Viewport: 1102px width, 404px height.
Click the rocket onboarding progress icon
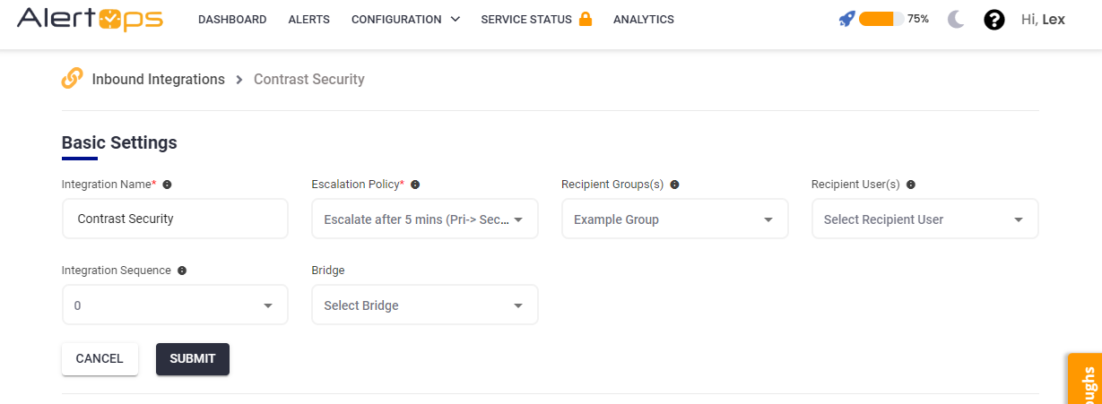click(846, 19)
